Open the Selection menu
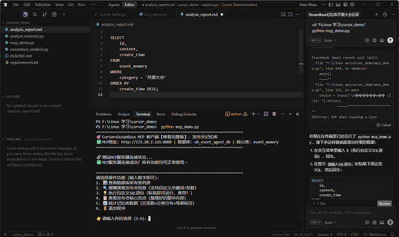399x237 pixels. coord(42,4)
